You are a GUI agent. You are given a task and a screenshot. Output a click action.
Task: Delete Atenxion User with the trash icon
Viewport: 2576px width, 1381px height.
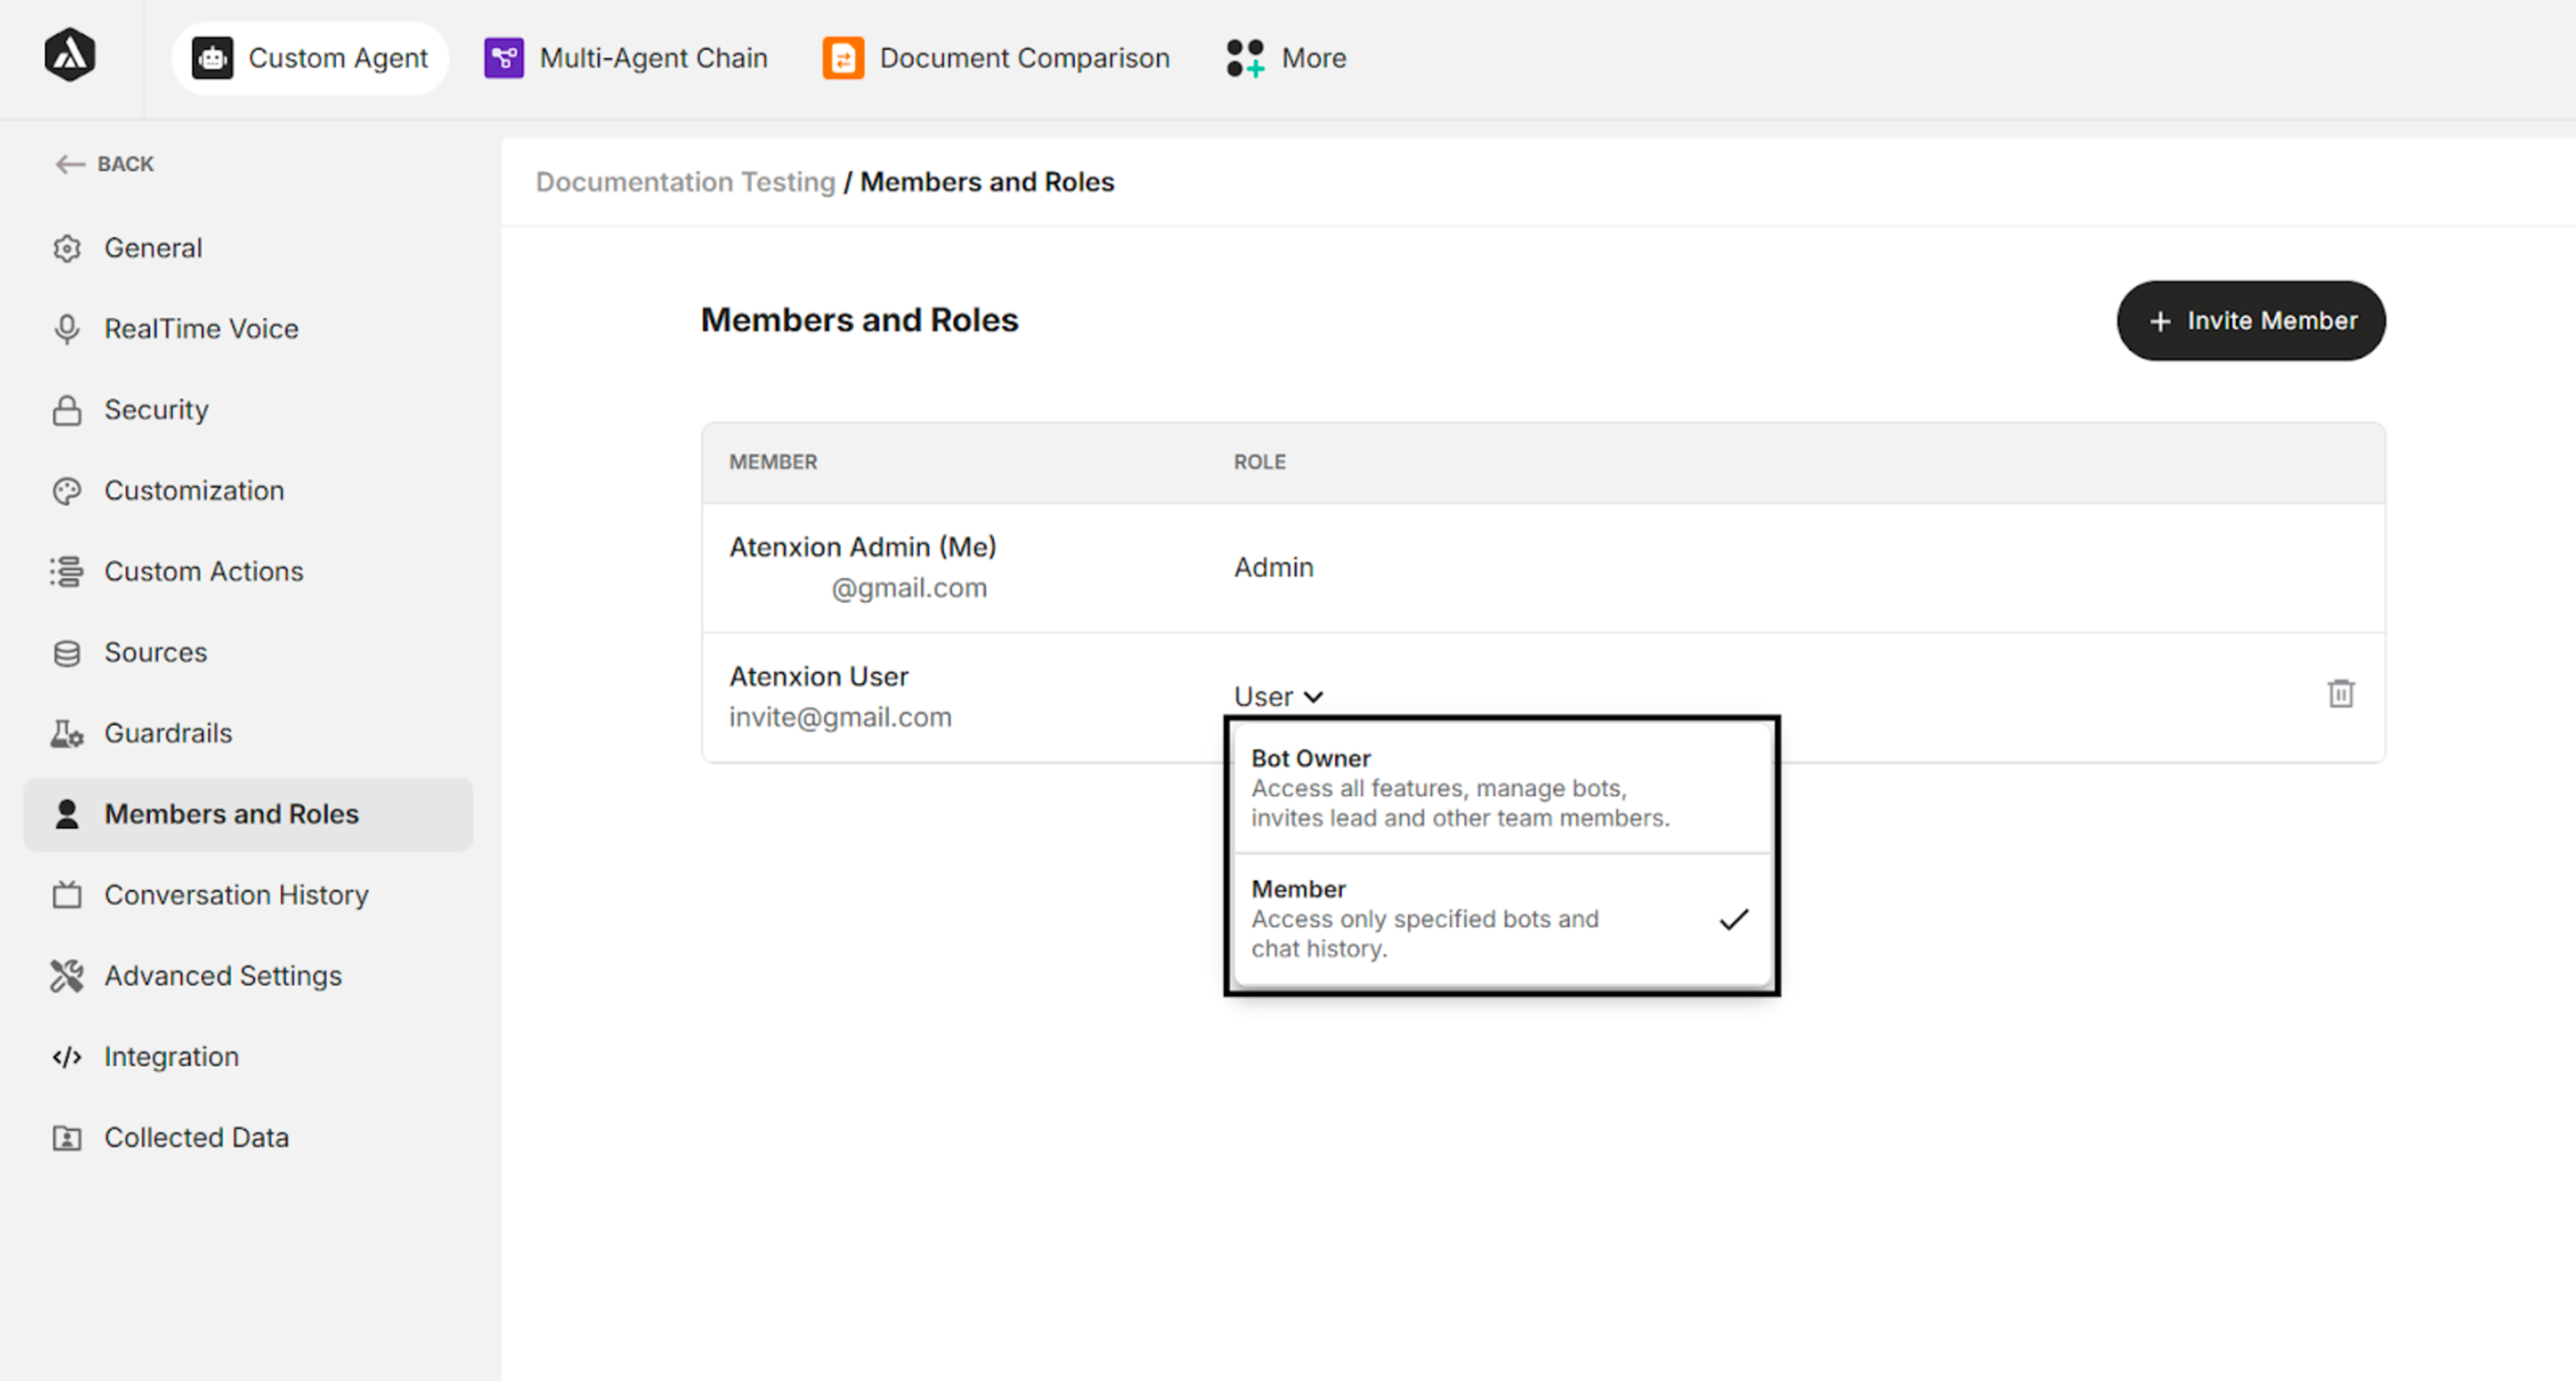coord(2340,693)
